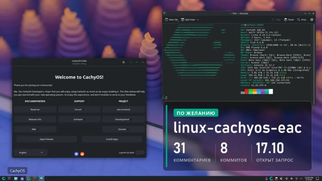Click the 'linux-cachyos-eac' title text

tap(238, 128)
